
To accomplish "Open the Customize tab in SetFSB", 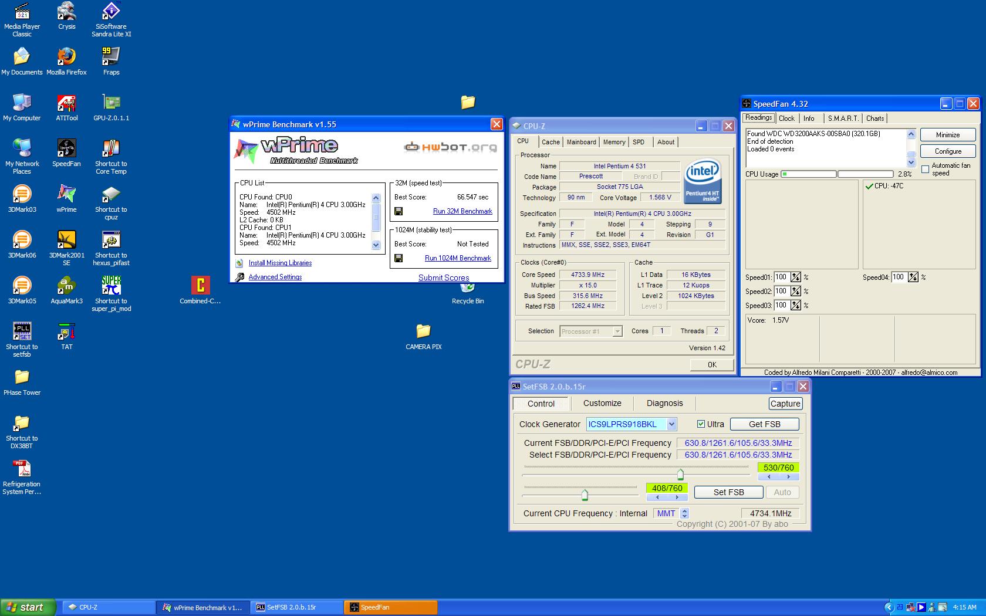I will [x=602, y=404].
